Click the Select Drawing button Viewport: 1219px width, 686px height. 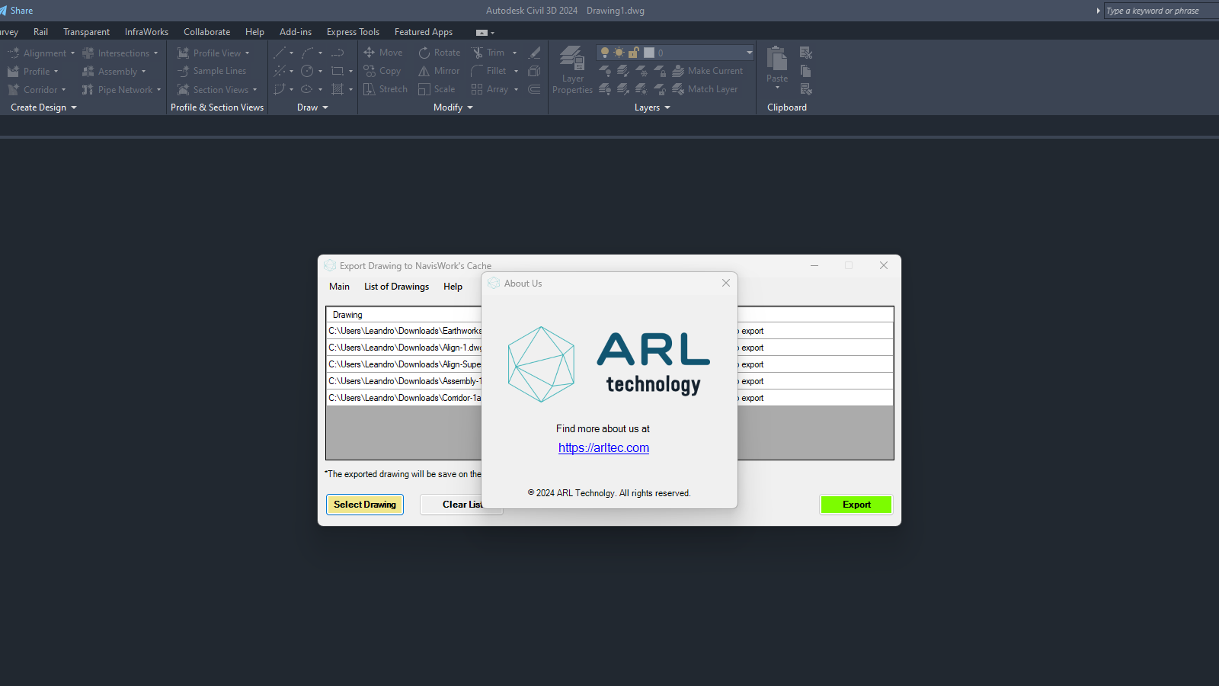pyautogui.click(x=365, y=505)
